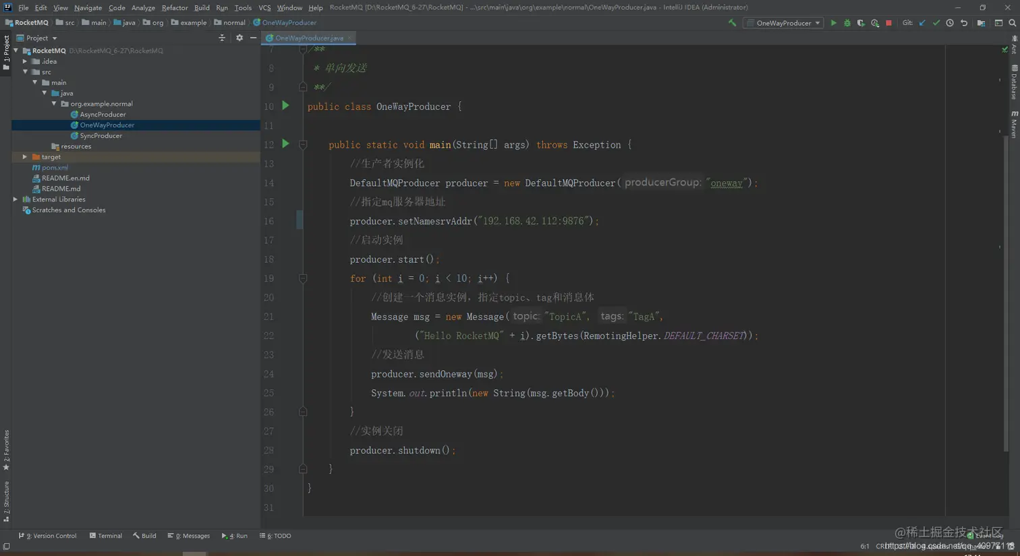This screenshot has height=556, width=1020.
Task: Open the Analyze menu
Action: [x=143, y=7]
